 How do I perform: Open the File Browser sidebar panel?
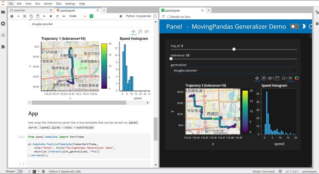point(3,12)
